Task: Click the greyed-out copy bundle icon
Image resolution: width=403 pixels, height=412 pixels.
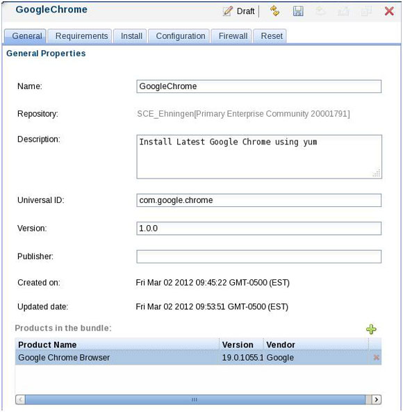Action: tap(366, 11)
